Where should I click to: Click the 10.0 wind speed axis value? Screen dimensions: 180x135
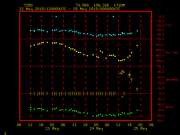coord(161,88)
